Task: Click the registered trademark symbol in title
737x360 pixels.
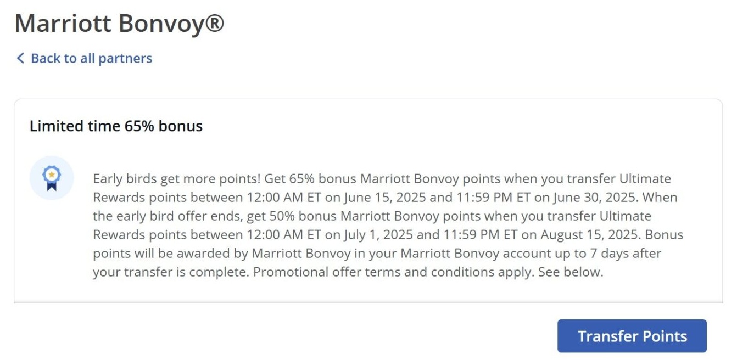Action: point(214,24)
